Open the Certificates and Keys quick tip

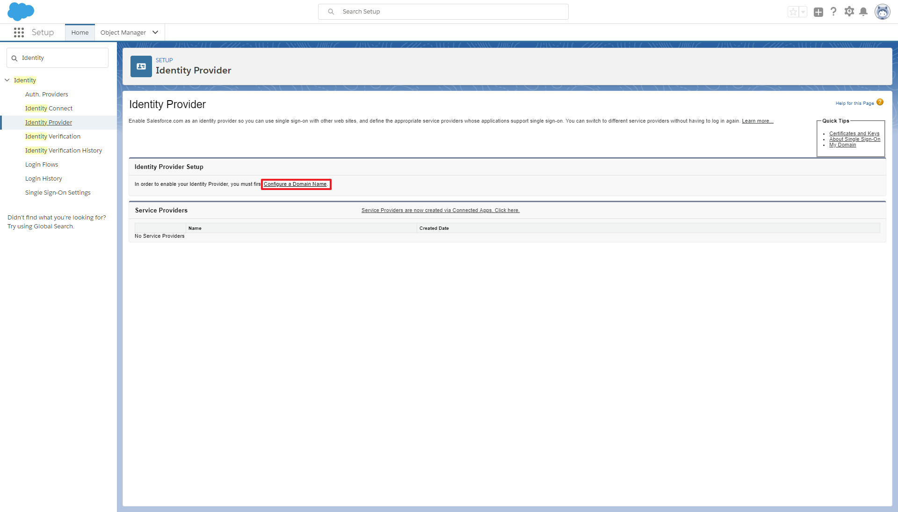[854, 133]
